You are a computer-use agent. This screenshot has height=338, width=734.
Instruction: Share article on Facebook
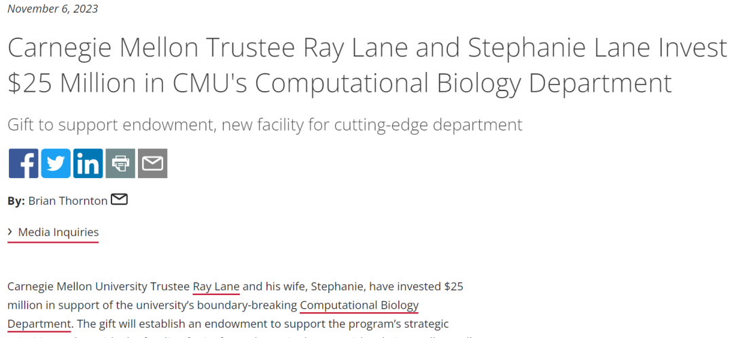[23, 163]
